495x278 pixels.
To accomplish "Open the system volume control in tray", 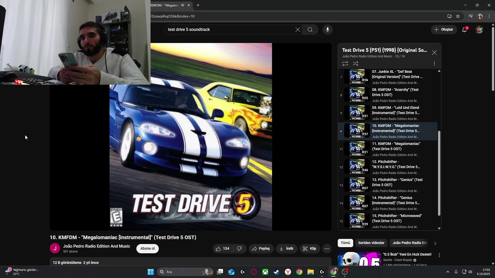I will [x=470, y=272].
